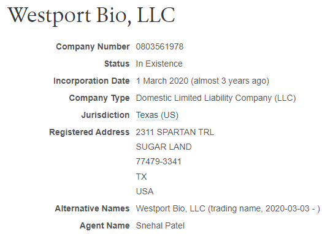Click the Domestic Limited Liability Company text
The image size is (322, 234).
pos(204,98)
